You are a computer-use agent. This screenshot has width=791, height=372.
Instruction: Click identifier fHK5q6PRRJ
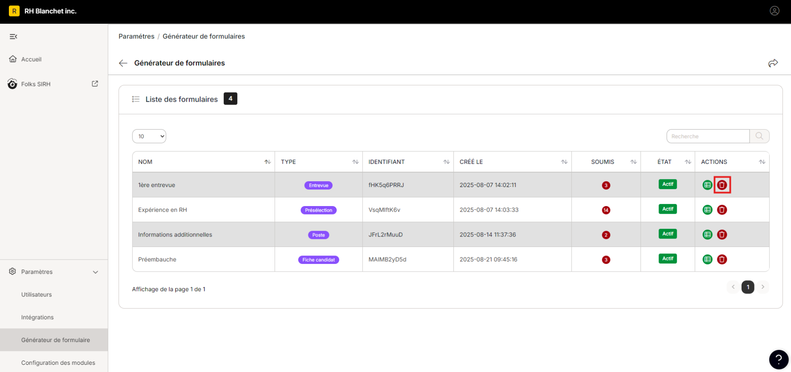[x=386, y=185]
